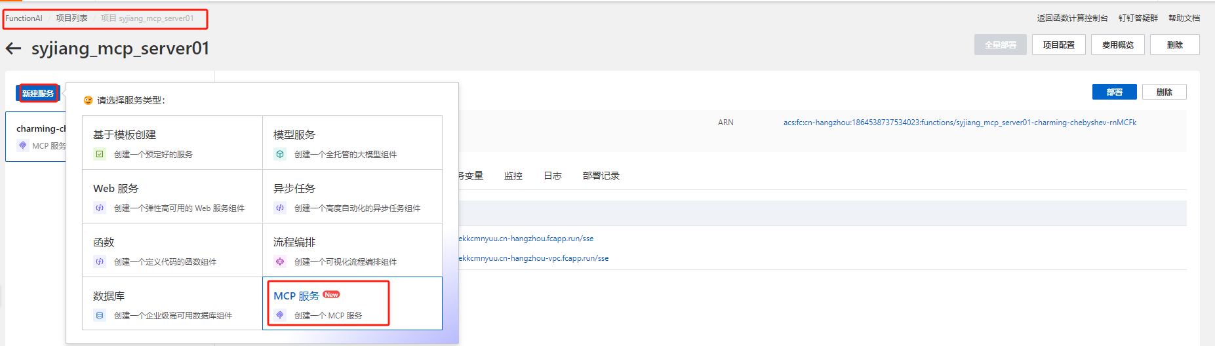Open 帮助文档 link
Screen dimensions: 1215x346
[1184, 18]
